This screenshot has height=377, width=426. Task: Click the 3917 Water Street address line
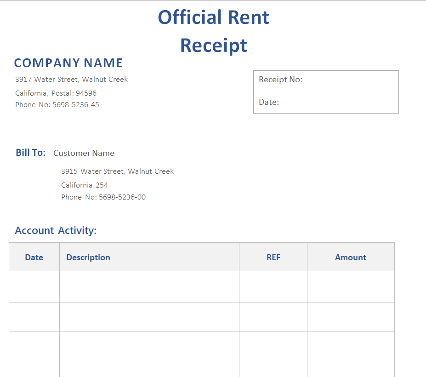pyautogui.click(x=71, y=80)
